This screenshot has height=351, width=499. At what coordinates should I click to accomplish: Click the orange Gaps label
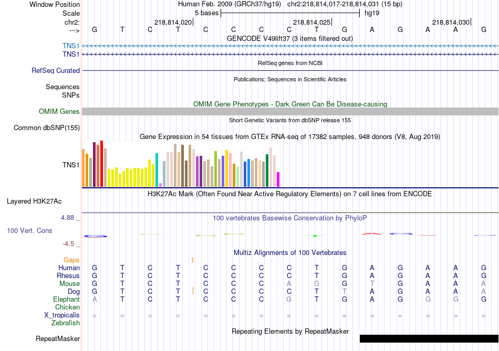click(71, 260)
